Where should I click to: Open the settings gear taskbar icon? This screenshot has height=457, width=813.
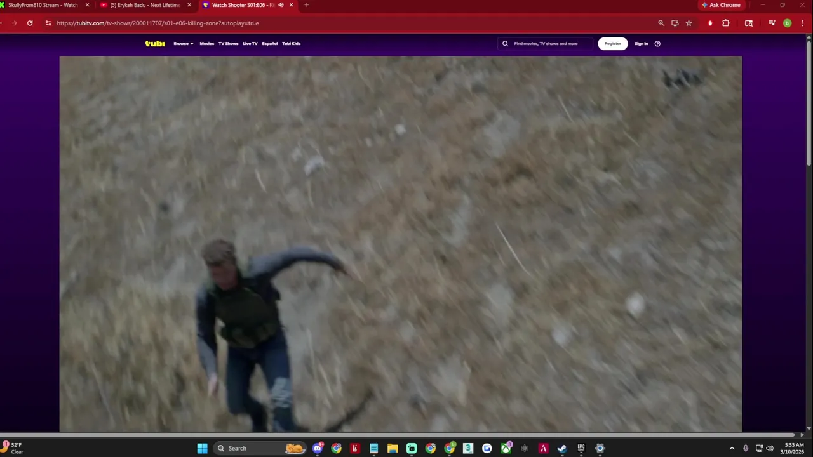click(x=600, y=448)
